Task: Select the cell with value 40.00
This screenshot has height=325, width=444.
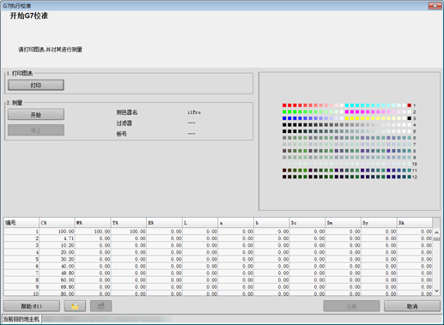Action: click(57, 266)
